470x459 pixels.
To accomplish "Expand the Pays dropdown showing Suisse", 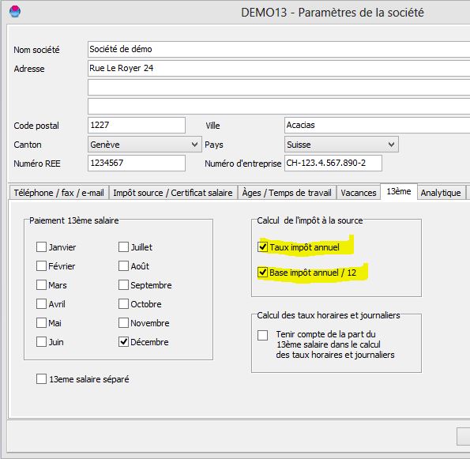I will [x=341, y=145].
